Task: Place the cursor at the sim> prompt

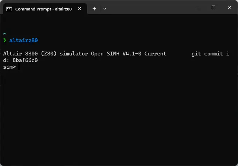Action: 19,67
